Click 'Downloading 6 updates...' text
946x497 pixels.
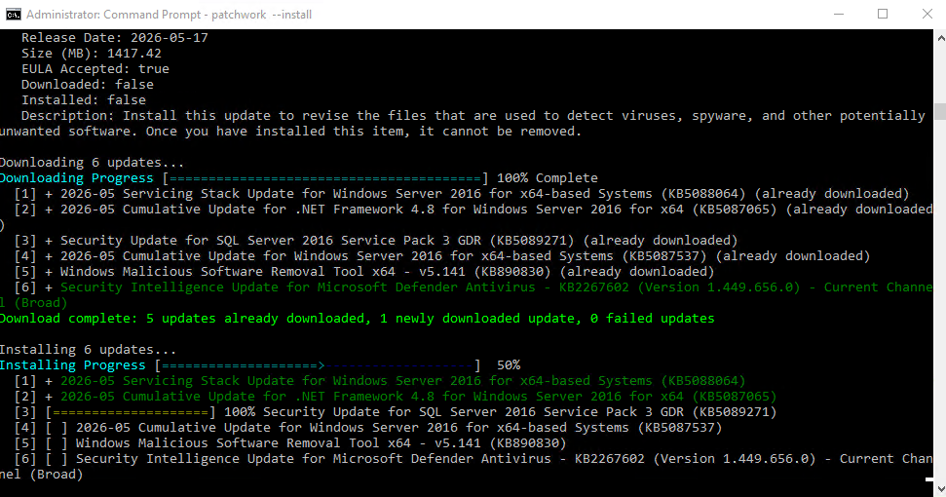pyautogui.click(x=92, y=163)
